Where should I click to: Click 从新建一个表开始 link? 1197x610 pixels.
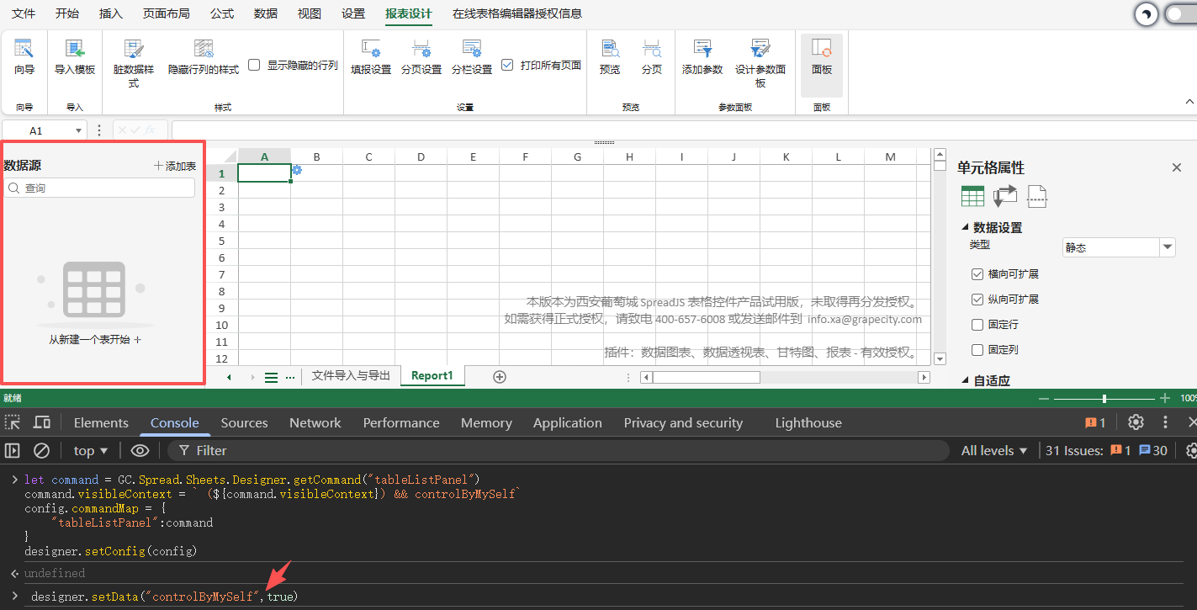pos(95,340)
